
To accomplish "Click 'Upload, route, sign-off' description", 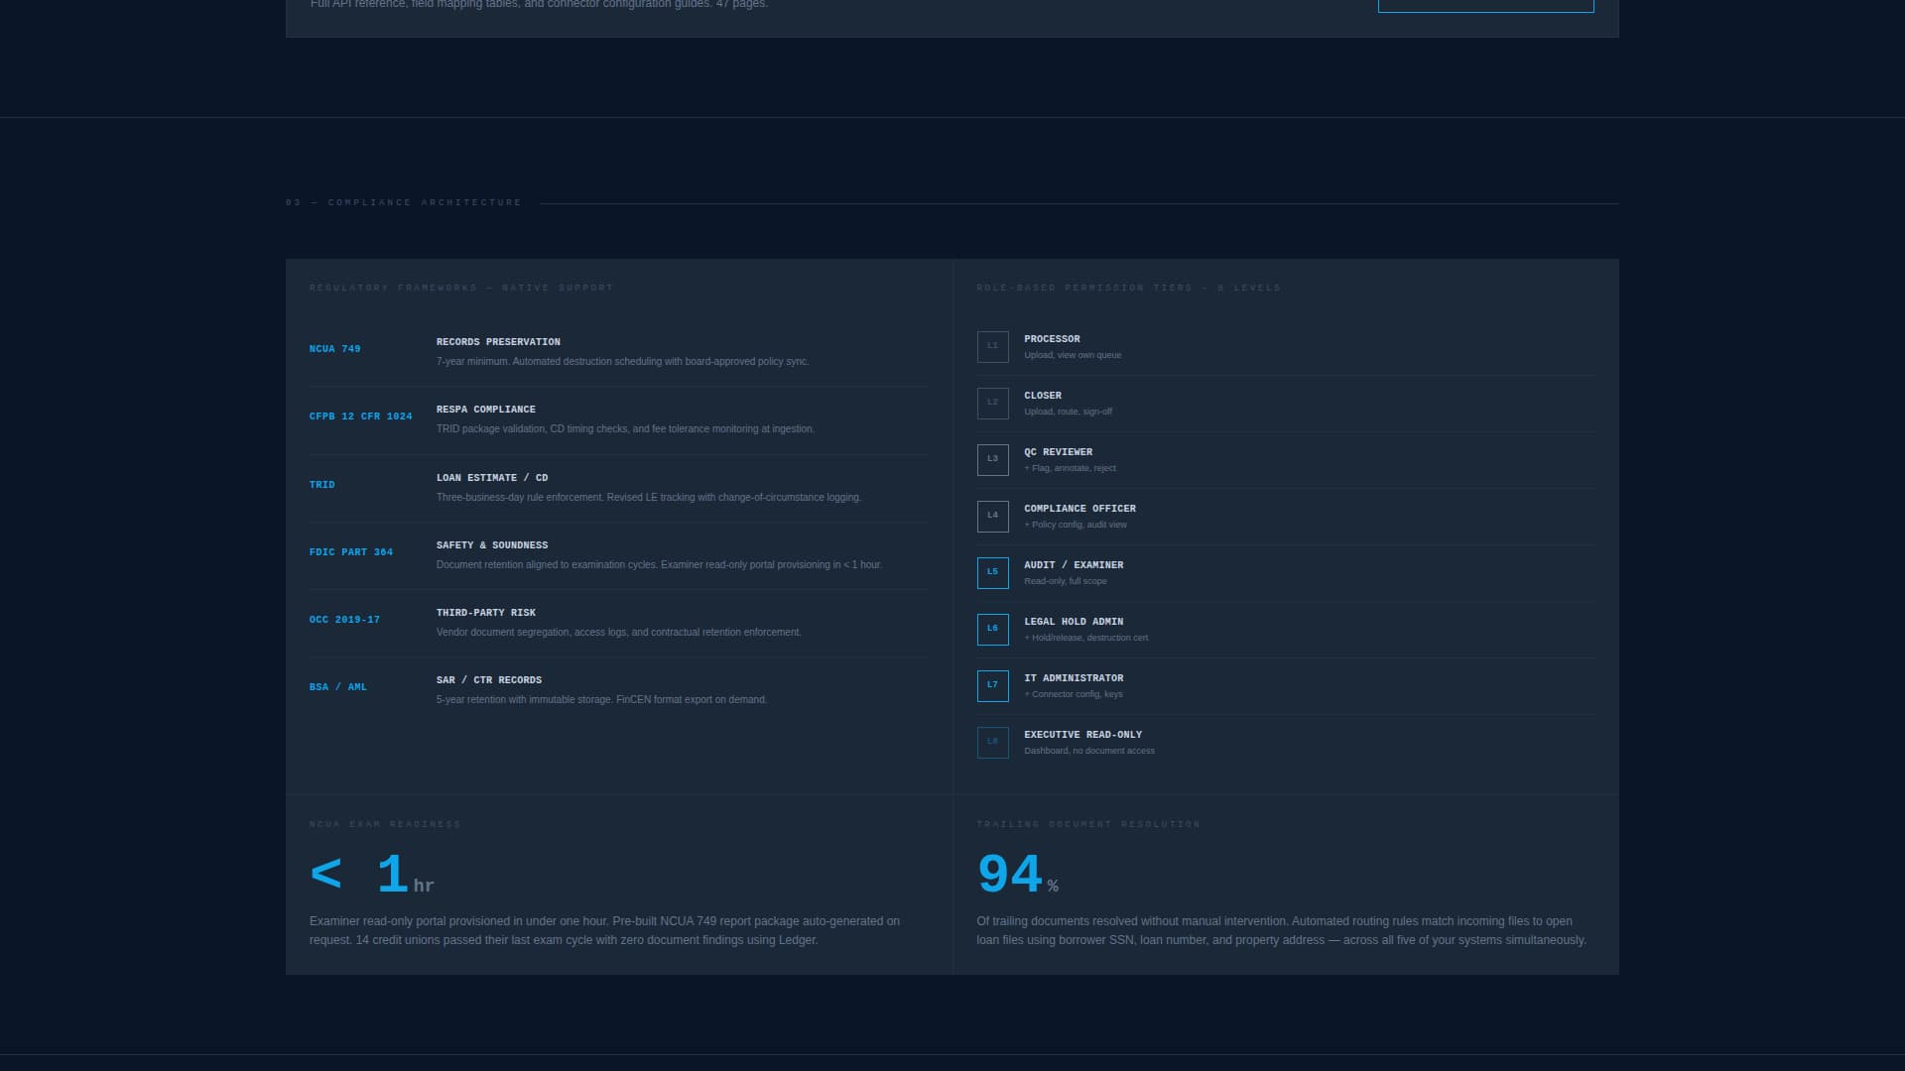I will pyautogui.click(x=1068, y=412).
